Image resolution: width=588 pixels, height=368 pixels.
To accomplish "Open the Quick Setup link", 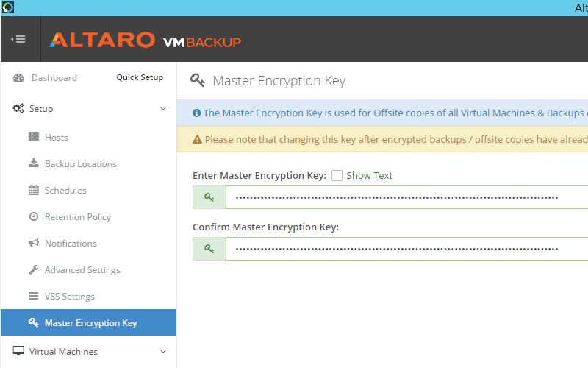I will point(140,78).
